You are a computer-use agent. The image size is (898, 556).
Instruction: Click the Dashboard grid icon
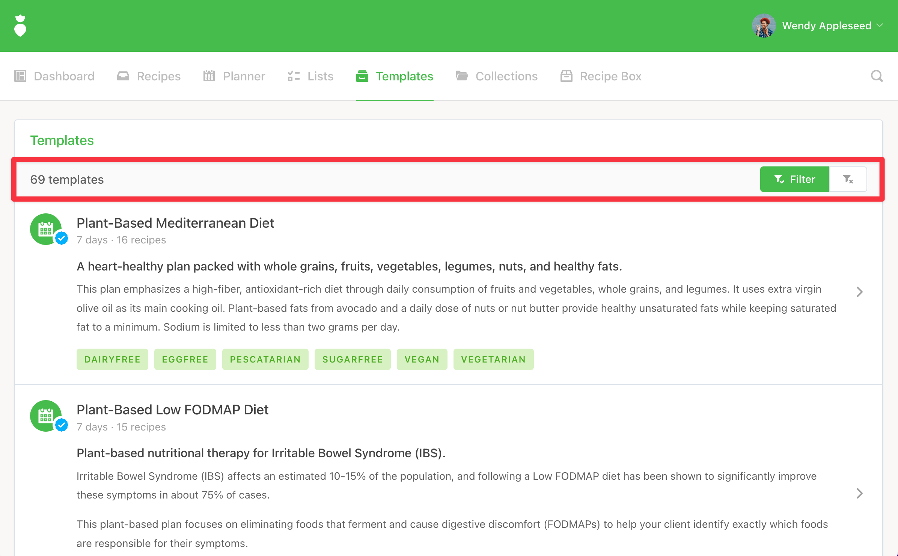(x=20, y=76)
